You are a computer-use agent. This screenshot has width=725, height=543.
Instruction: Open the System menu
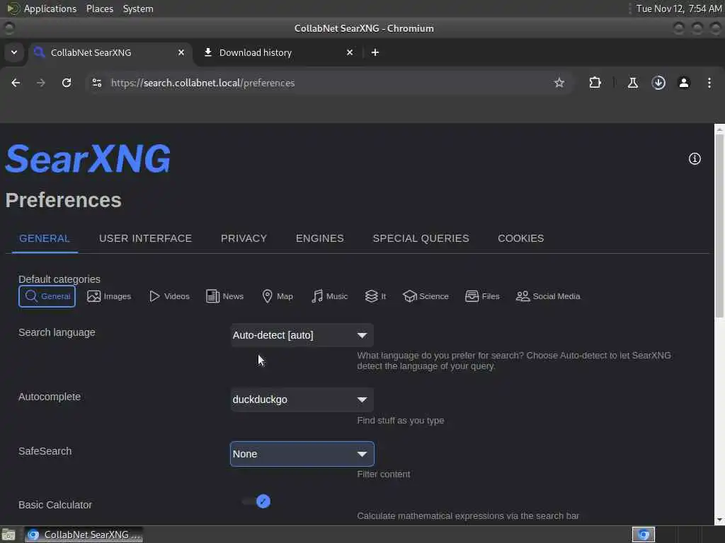(138, 8)
